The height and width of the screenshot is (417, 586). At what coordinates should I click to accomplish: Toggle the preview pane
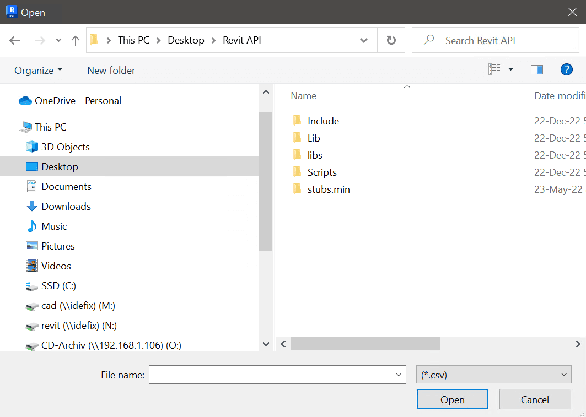[537, 69]
